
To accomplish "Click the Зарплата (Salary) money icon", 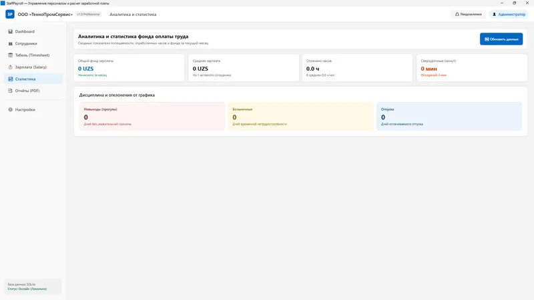I will pyautogui.click(x=10, y=67).
